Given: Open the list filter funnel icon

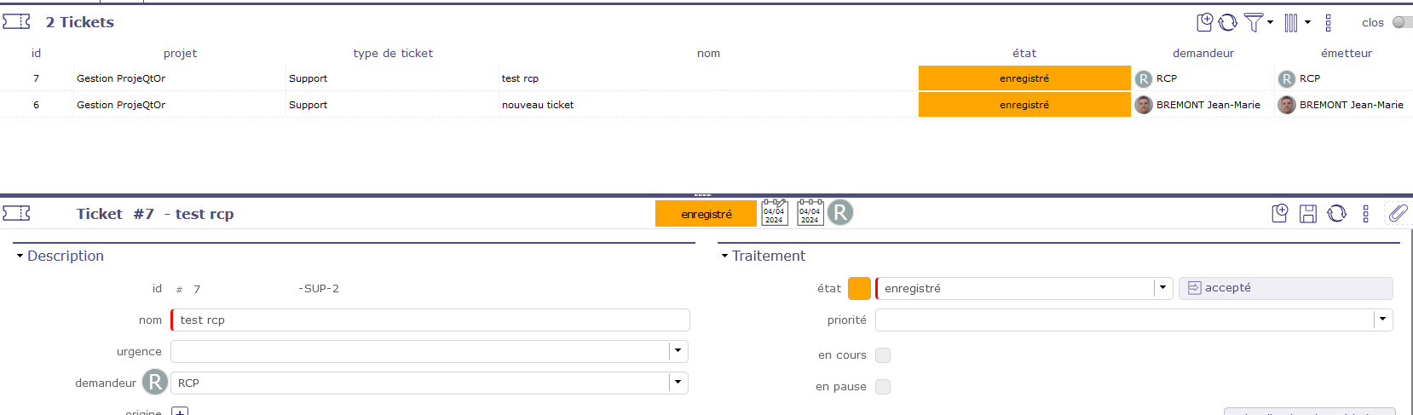Looking at the screenshot, I should pos(1253,23).
